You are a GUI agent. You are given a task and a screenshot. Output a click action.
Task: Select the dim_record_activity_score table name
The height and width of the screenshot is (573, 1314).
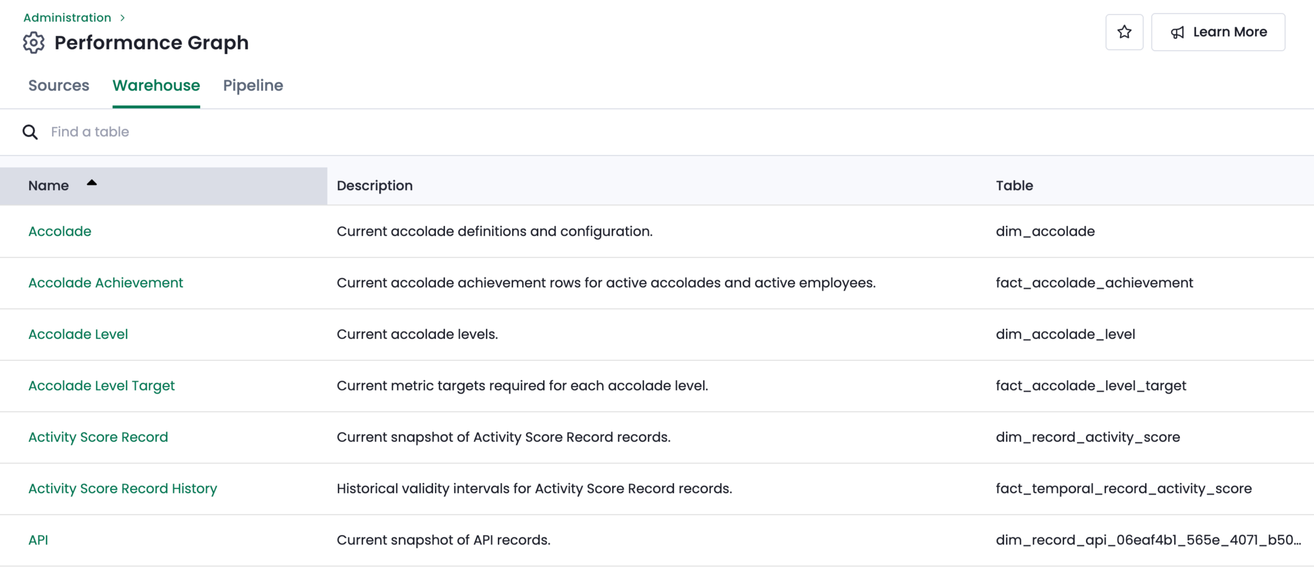point(1088,437)
